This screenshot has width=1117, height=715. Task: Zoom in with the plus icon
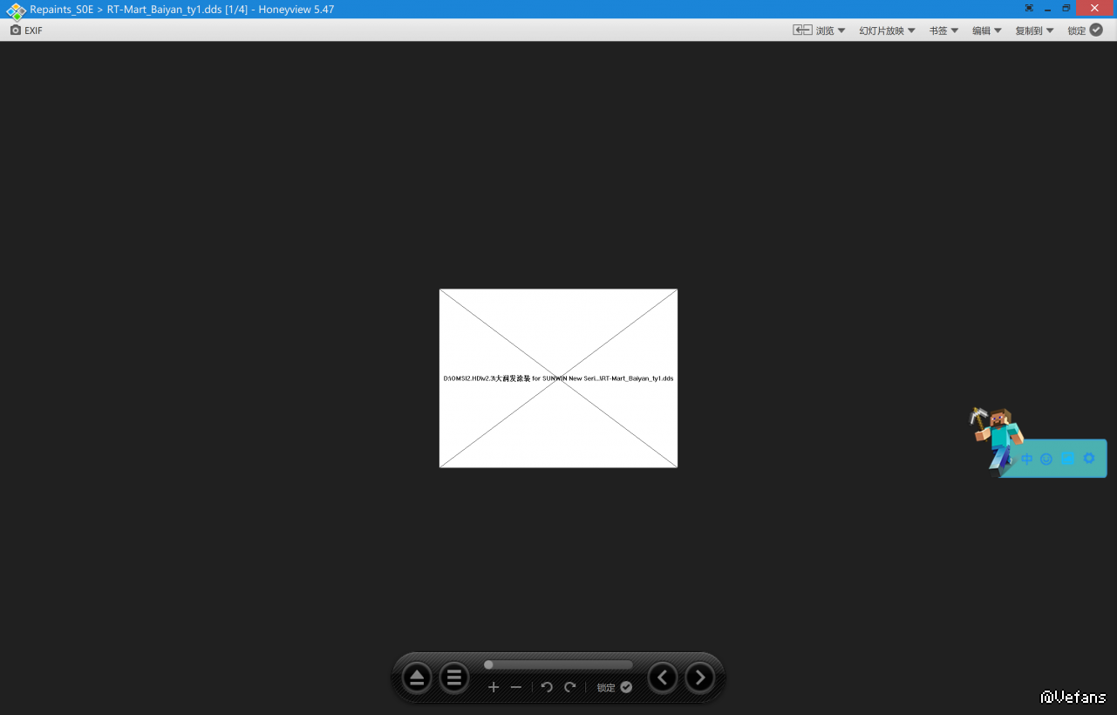494,687
